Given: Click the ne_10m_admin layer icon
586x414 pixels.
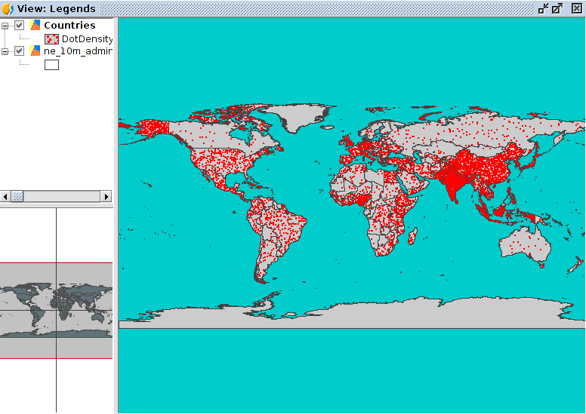Looking at the screenshot, I should pos(35,51).
